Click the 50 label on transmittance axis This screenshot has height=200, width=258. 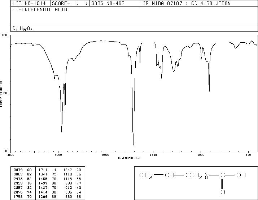(5, 93)
